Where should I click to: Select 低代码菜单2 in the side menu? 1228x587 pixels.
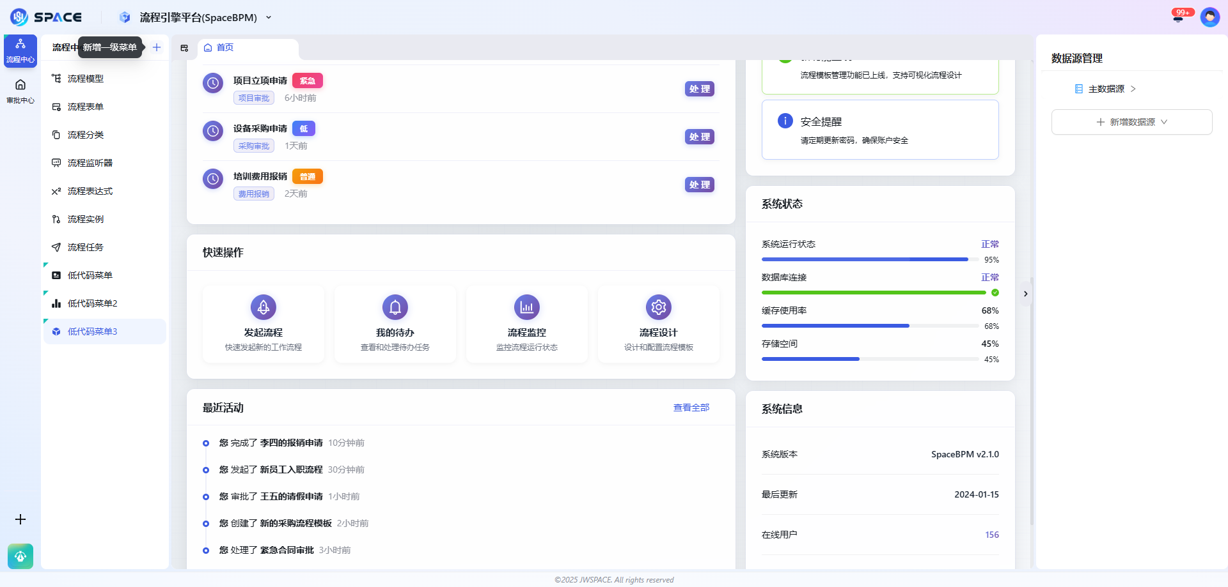click(93, 303)
